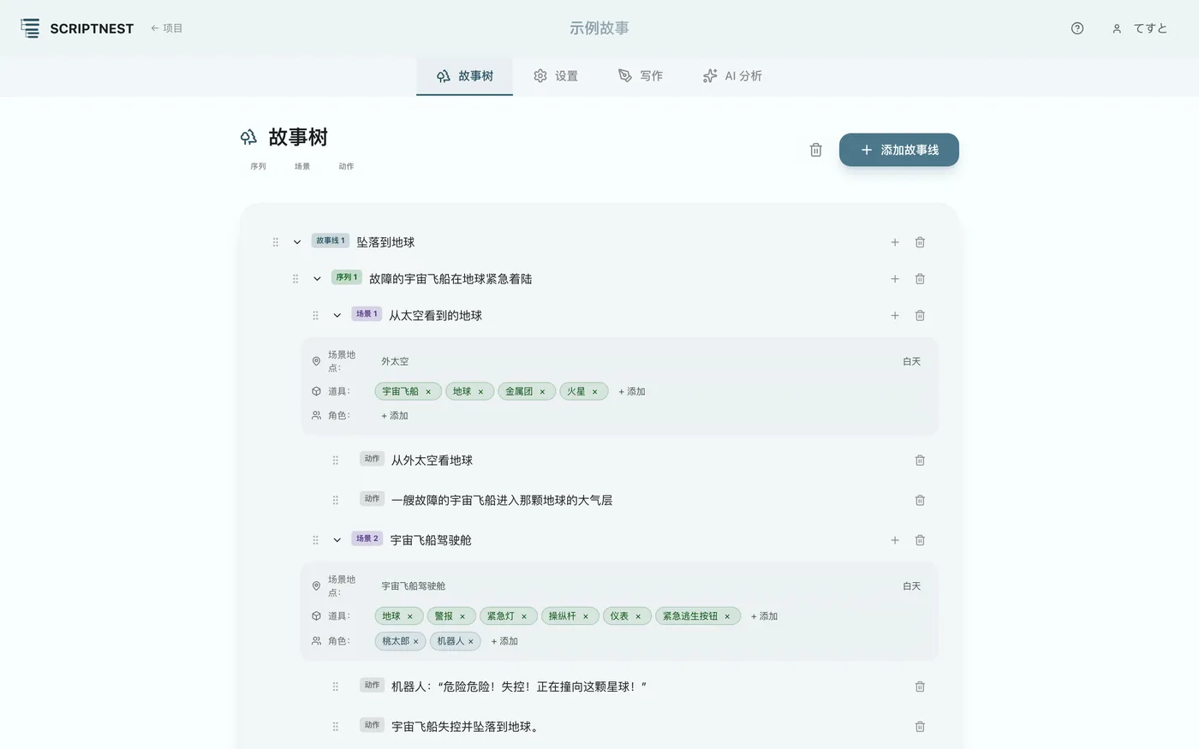Remove 地球 prop tag in scene 2
The image size is (1199, 749).
pyautogui.click(x=409, y=616)
